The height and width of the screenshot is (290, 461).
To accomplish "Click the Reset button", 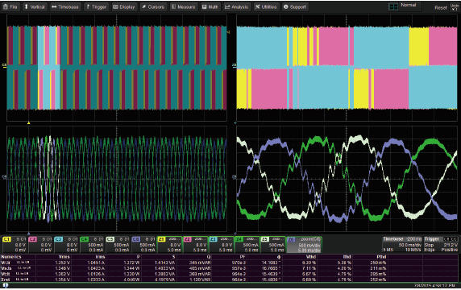I will point(440,7).
